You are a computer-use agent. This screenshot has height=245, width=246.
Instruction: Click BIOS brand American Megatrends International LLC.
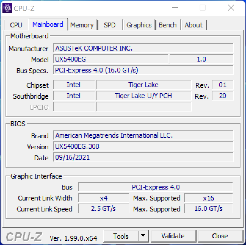[143, 135]
